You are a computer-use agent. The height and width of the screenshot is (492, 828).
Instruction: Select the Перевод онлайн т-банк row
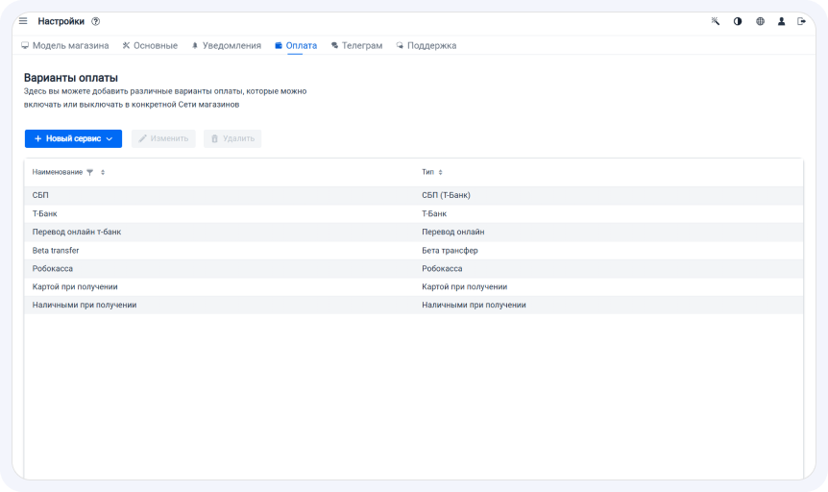pyautogui.click(x=413, y=232)
